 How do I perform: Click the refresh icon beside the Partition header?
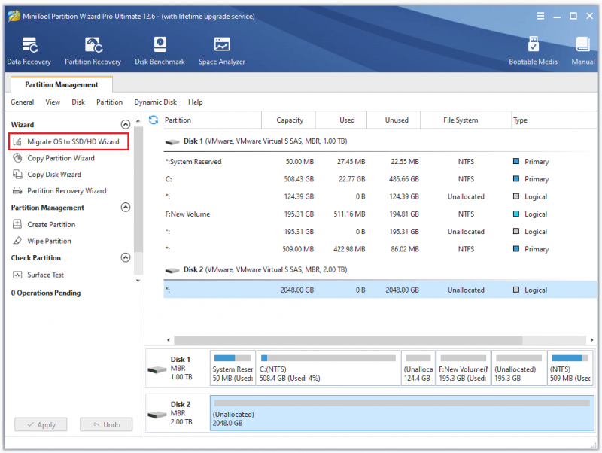click(154, 120)
